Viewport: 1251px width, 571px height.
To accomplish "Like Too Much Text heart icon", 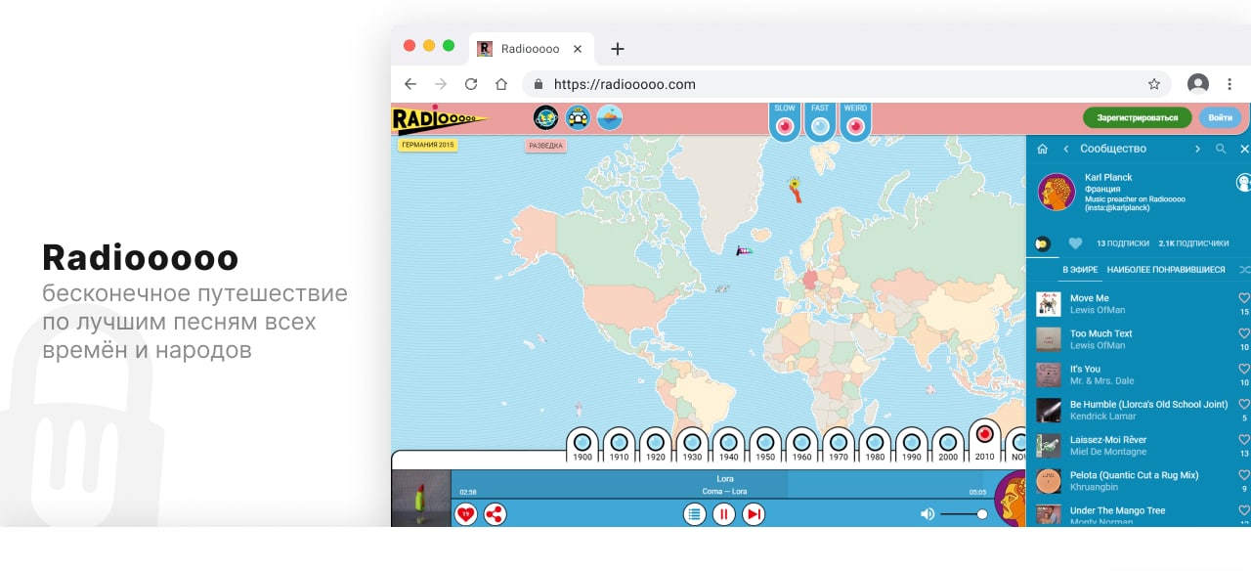I will [x=1244, y=333].
